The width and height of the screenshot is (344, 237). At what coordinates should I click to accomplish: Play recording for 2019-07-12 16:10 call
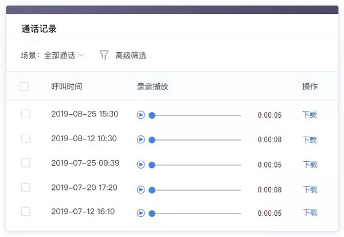tap(140, 213)
